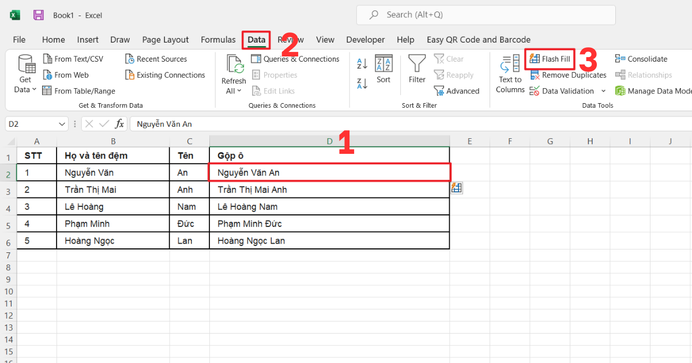Select column G header
This screenshot has height=363, width=692.
tap(550, 142)
